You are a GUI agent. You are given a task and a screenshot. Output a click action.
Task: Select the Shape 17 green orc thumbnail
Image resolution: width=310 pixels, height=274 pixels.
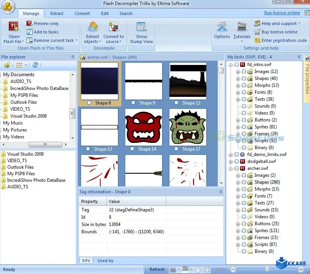[188, 127]
